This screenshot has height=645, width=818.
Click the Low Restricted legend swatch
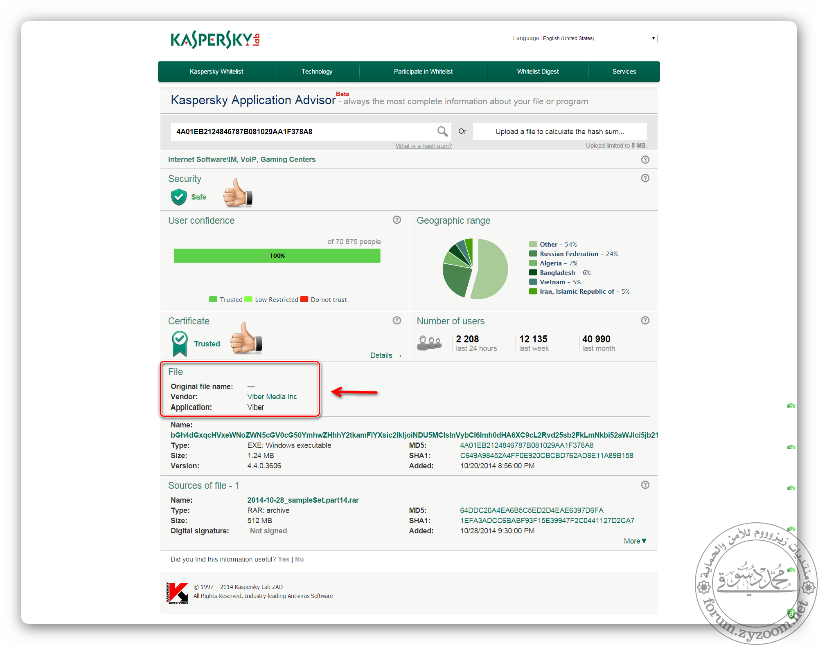point(248,299)
